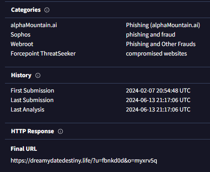Viewport: 210px width, 172px height.
Task: Click the info icon beside History
Action: point(38,75)
